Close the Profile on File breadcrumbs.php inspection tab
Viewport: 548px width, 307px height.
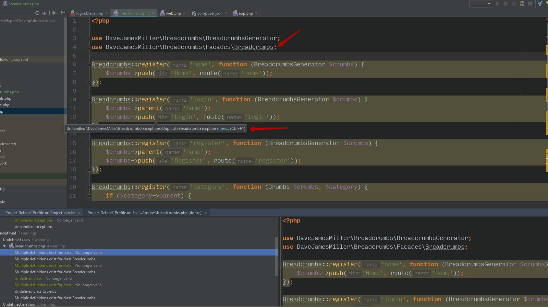coord(206,213)
